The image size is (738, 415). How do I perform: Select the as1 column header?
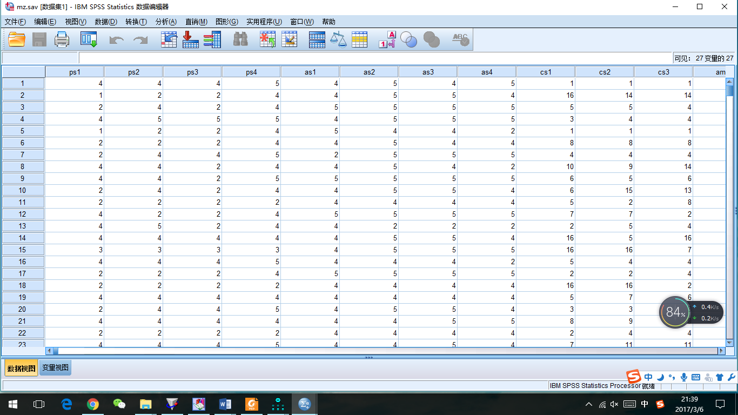pos(310,72)
